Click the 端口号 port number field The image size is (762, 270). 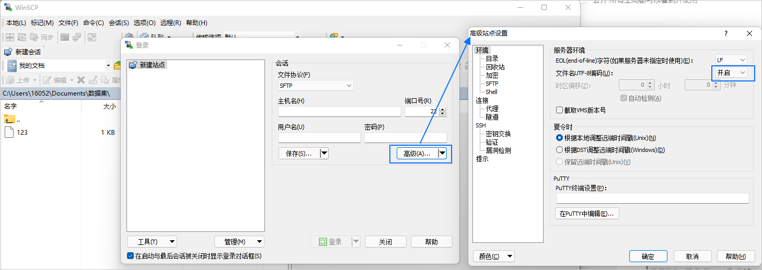click(x=422, y=111)
